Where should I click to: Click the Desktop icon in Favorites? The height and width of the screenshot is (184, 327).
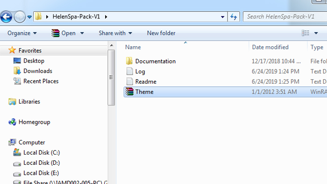tap(17, 61)
